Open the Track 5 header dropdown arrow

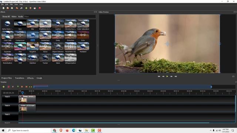(3, 97)
